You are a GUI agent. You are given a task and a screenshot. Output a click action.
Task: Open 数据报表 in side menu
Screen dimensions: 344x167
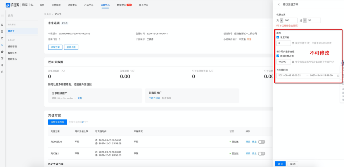pyautogui.click(x=12, y=53)
